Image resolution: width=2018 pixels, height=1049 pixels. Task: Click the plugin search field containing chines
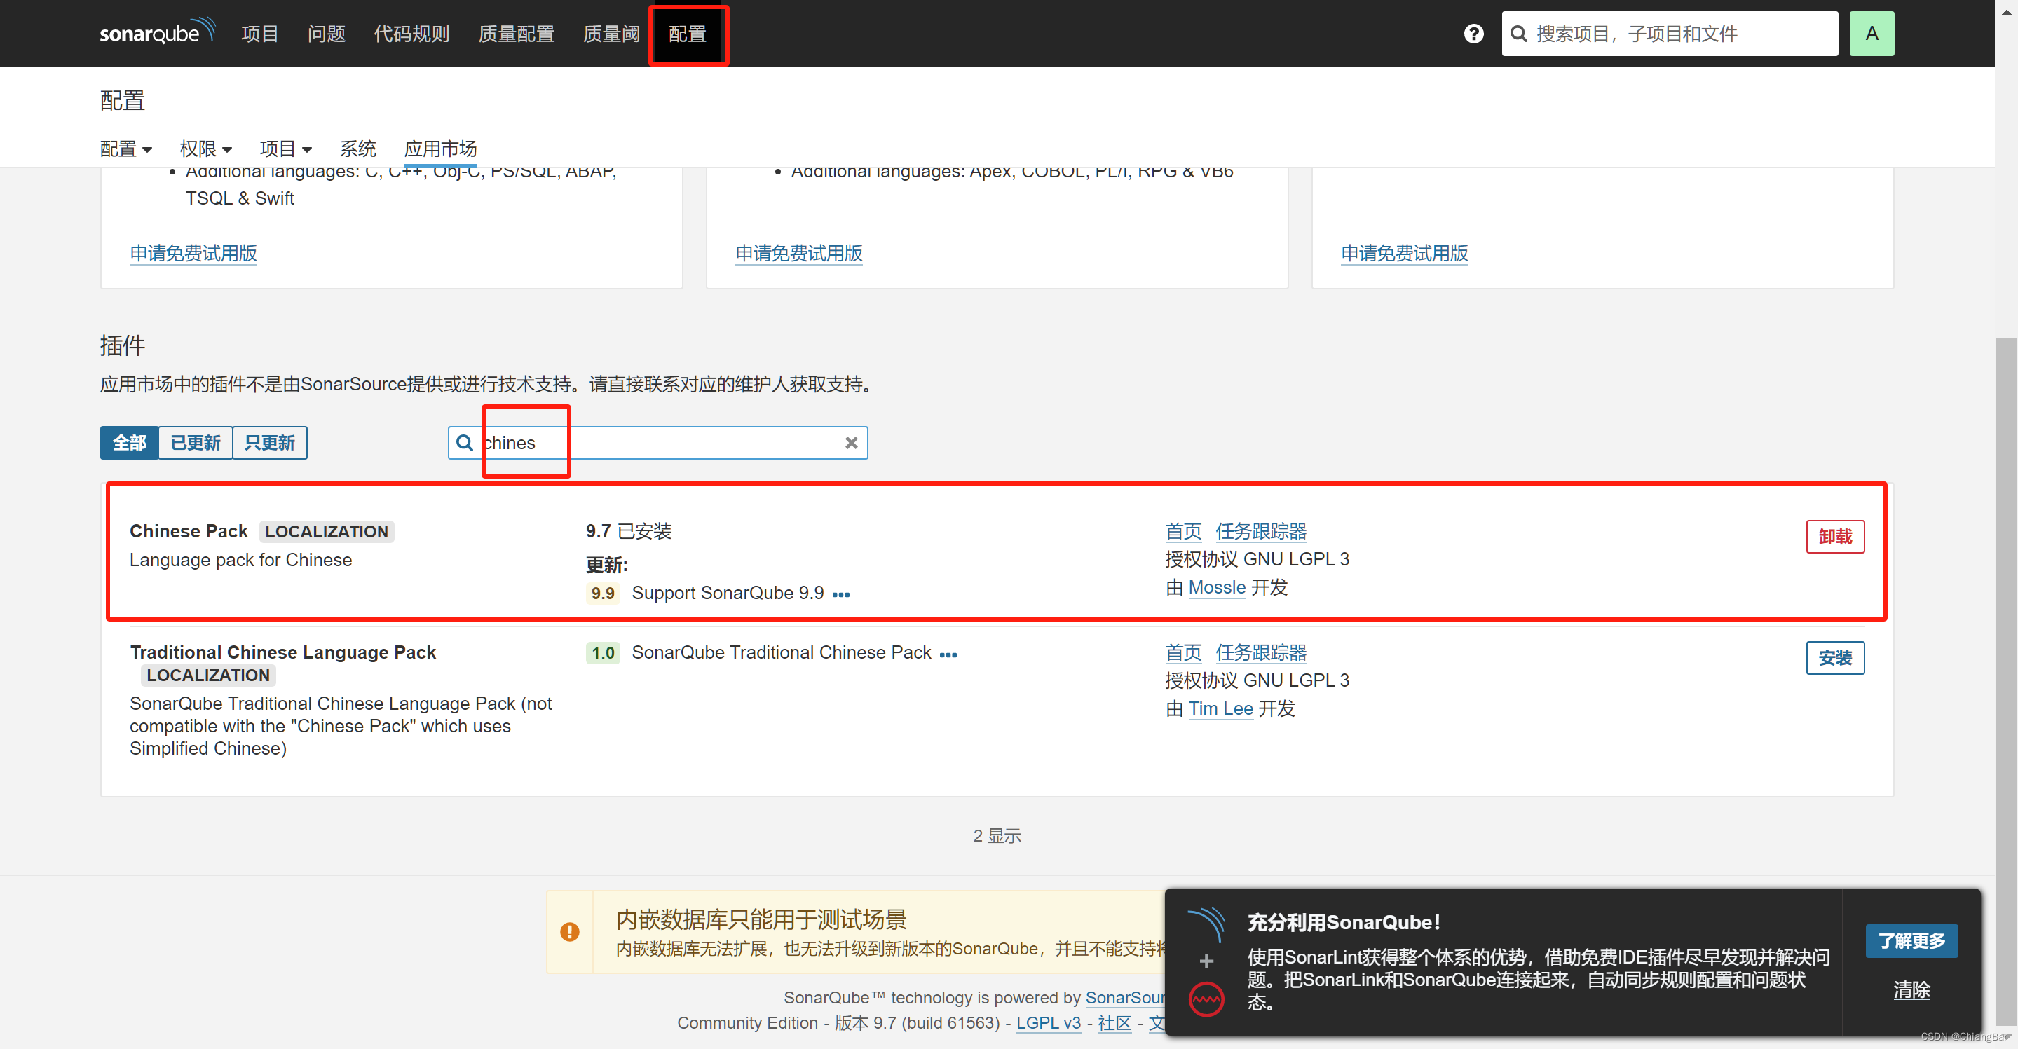658,443
